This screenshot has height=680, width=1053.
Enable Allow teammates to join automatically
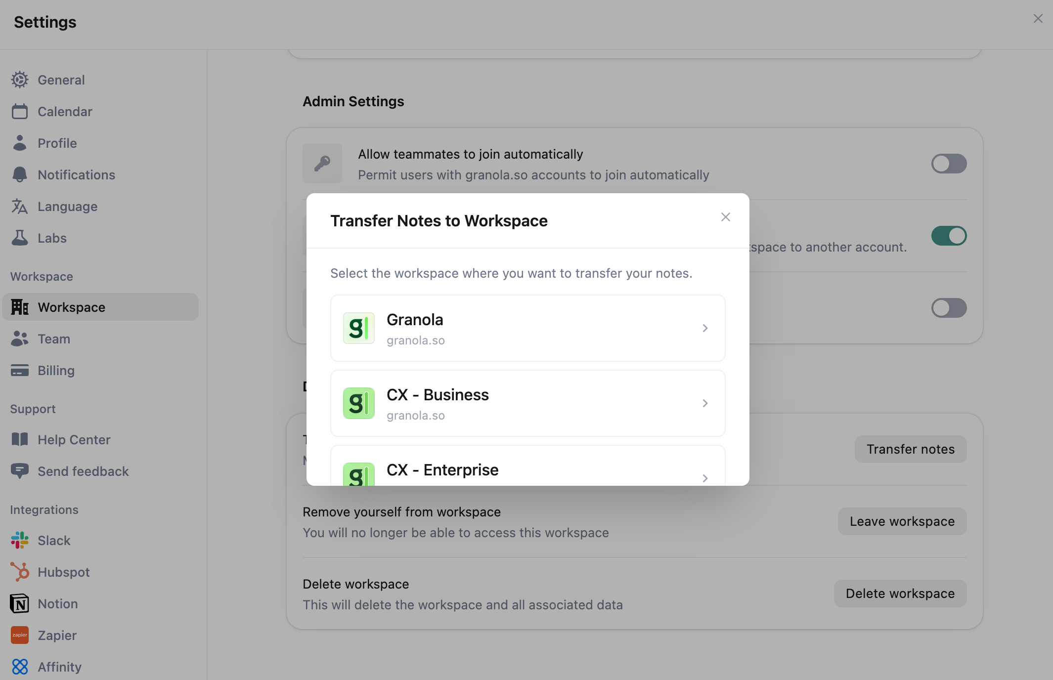pos(949,164)
